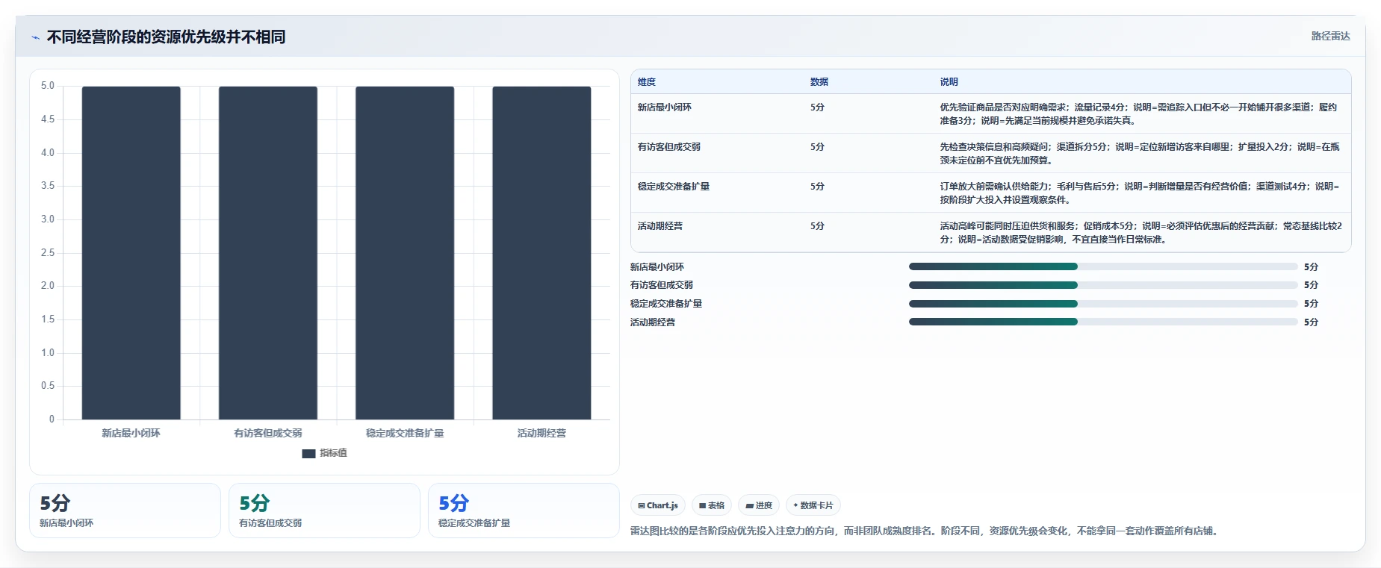Click description starting 订单放大前需确认供给能力
1381x568 pixels.
click(1139, 193)
